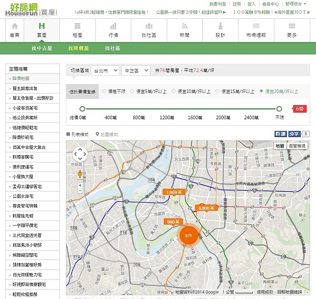Open the 管理後台 dropdown menu
316x299 pixels.
tap(295, 4)
